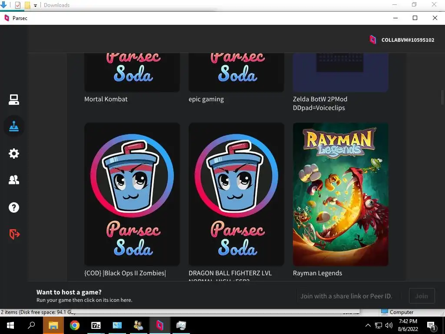Open account name COLLABVM#10595102
Image resolution: width=445 pixels, height=334 pixels.
point(408,40)
